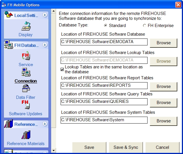Click the Service label link
183x154 pixels.
(26, 65)
